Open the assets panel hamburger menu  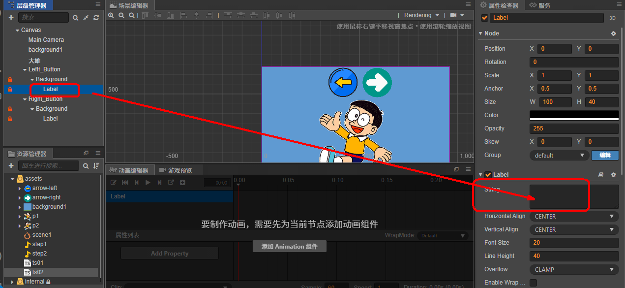[98, 154]
